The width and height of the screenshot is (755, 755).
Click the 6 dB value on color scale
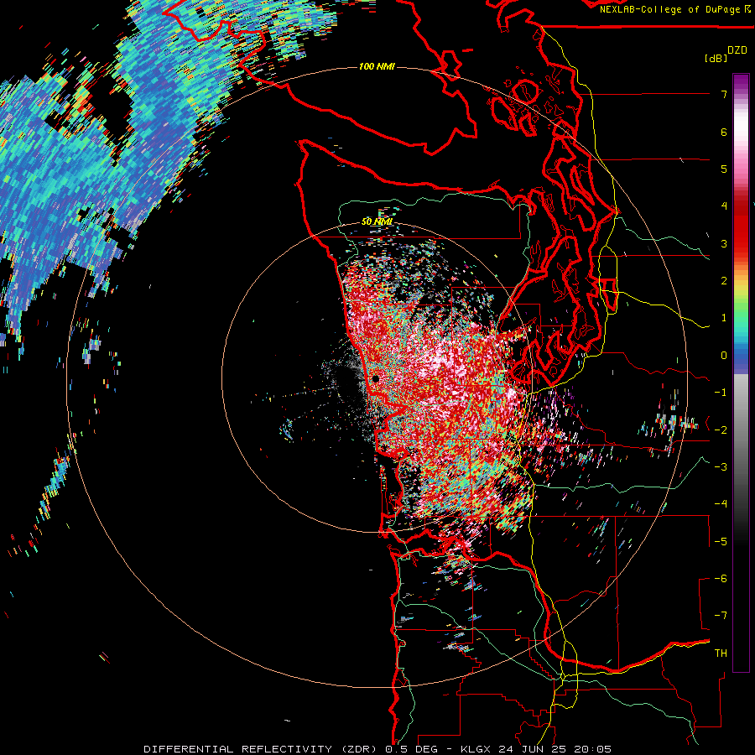724,132
